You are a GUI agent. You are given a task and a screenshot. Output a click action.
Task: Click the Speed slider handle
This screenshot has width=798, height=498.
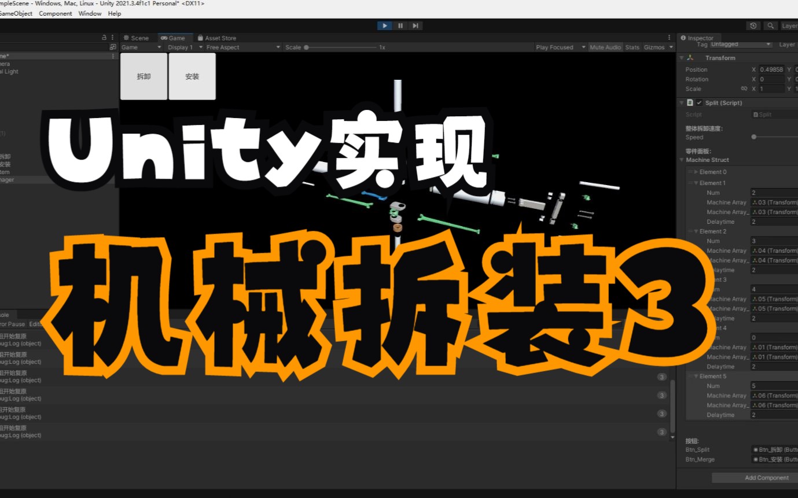pos(753,137)
